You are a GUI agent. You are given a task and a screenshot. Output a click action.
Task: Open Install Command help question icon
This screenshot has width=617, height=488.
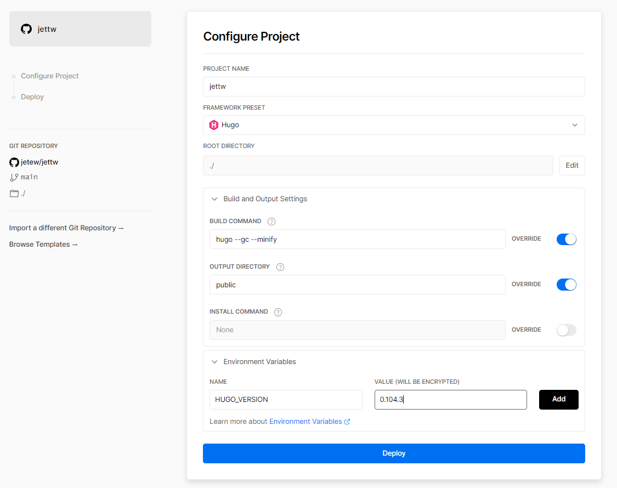278,312
